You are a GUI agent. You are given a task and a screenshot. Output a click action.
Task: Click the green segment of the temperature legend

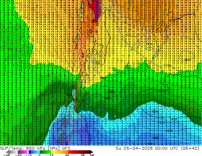[x=45, y=152]
